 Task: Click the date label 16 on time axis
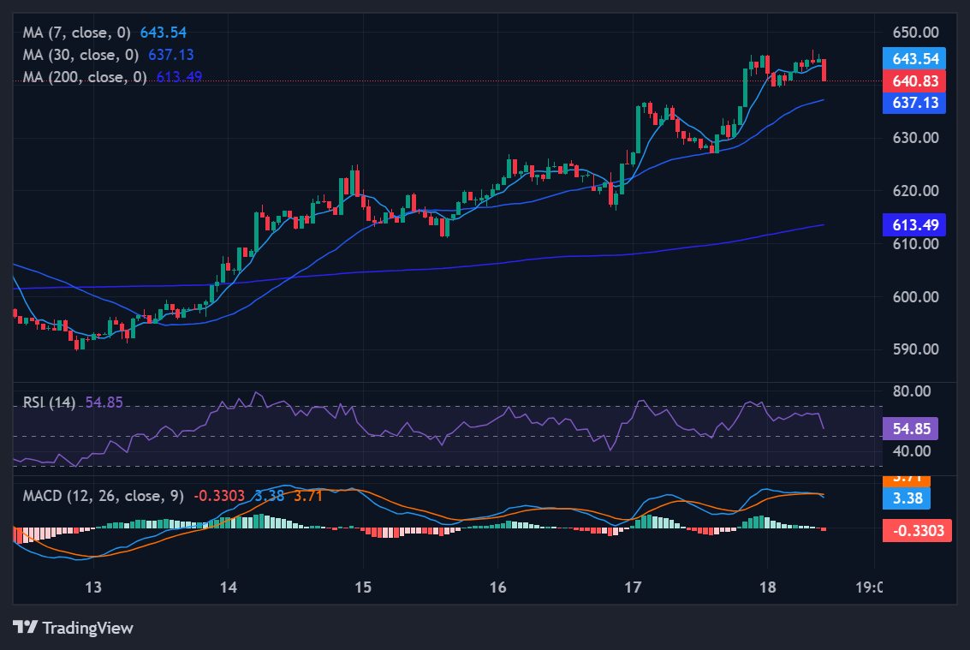click(497, 587)
